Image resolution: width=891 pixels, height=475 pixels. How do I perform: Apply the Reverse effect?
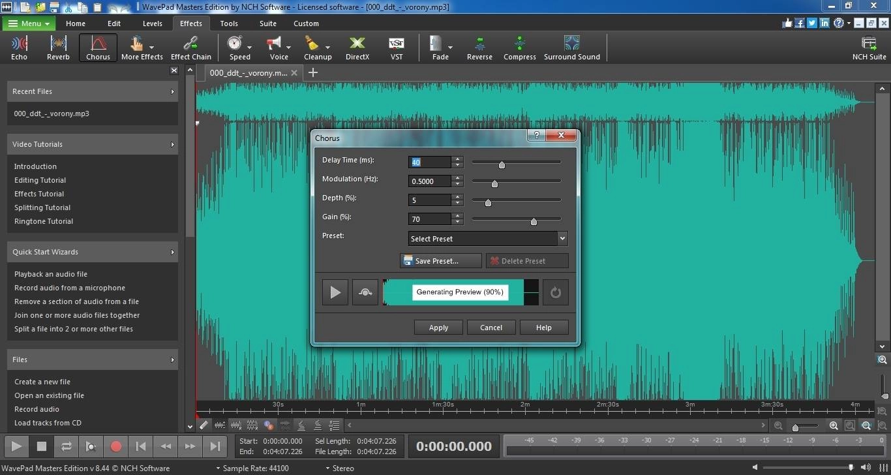479,48
